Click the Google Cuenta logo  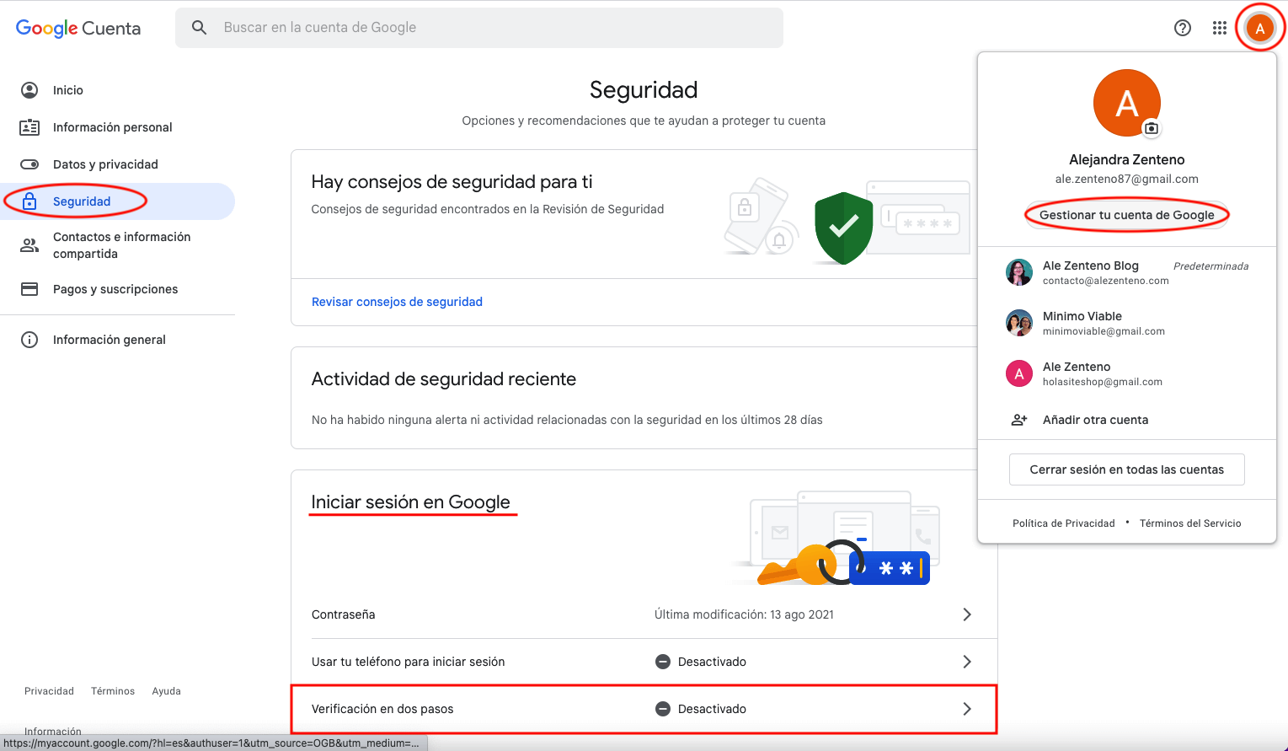(78, 28)
